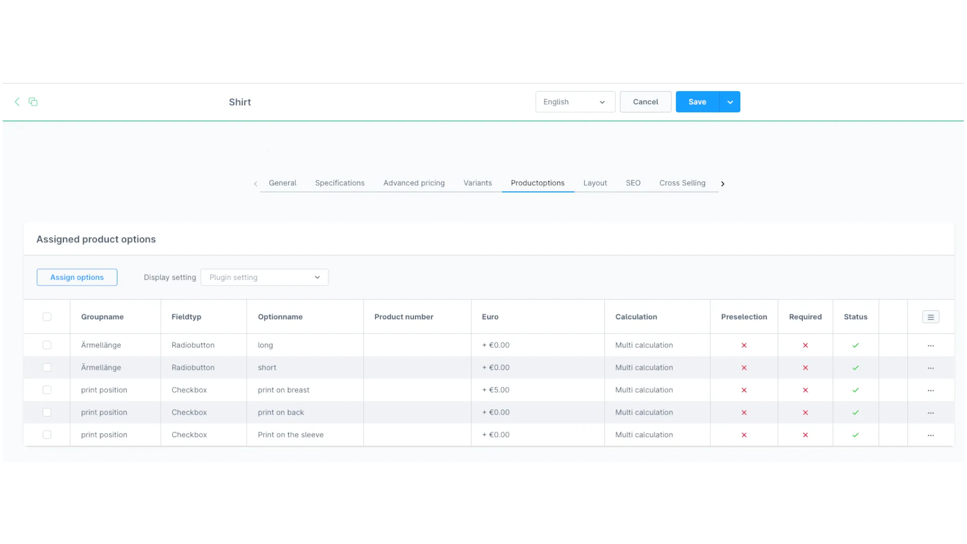Click the red Preselection cross for 'print on back'
The width and height of the screenshot is (967, 544).
coord(744,412)
